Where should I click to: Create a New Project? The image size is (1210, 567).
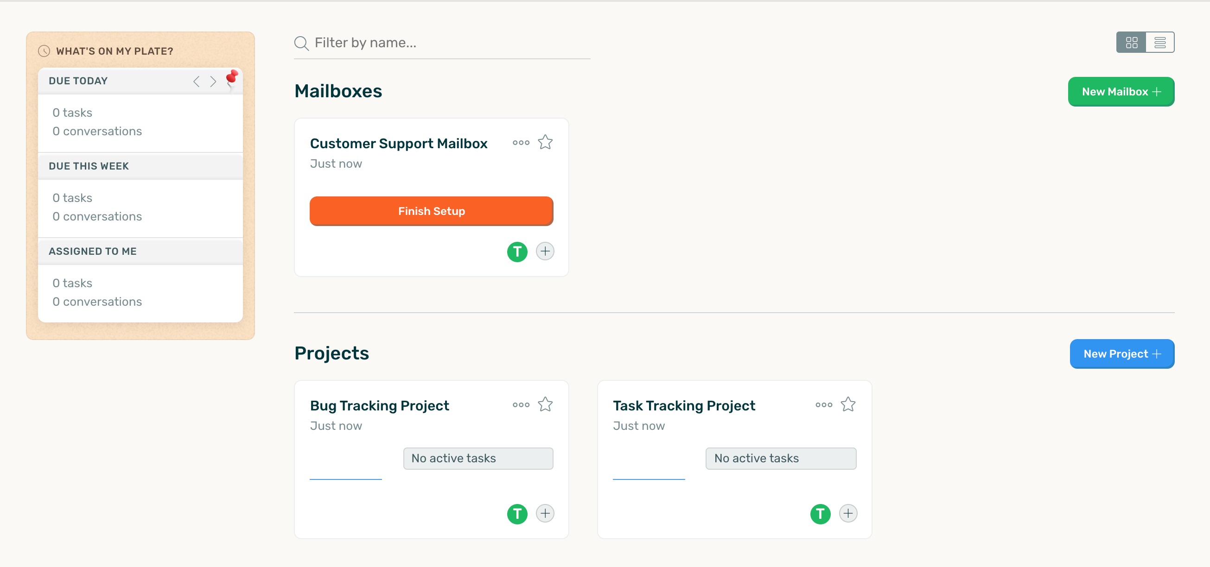coord(1122,354)
